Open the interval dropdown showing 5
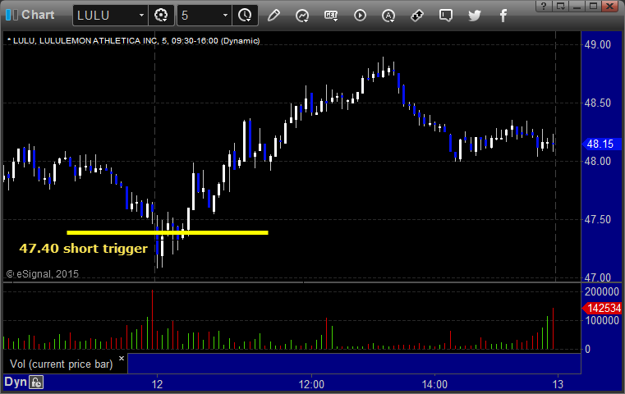Screen dimensions: 625x394 click(225, 16)
